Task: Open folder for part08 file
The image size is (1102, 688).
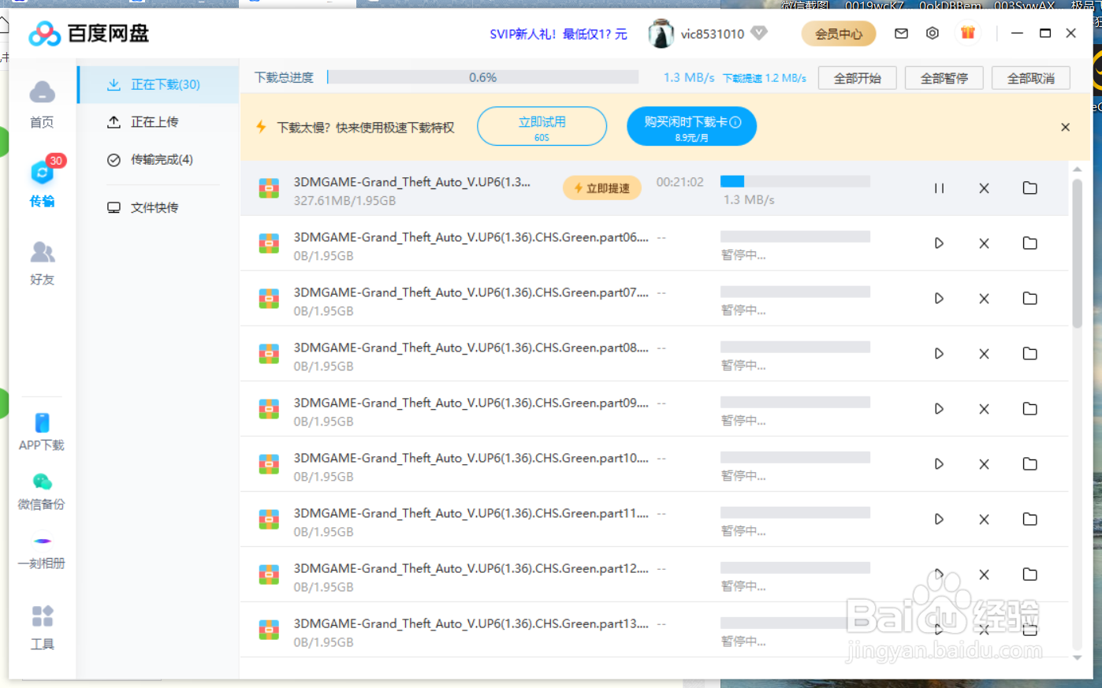Action: [x=1029, y=353]
